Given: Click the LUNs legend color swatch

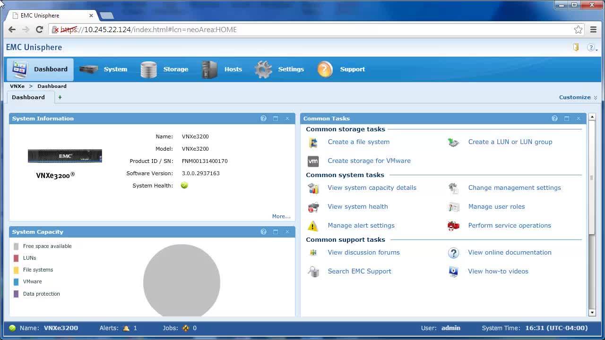Looking at the screenshot, I should 16,258.
